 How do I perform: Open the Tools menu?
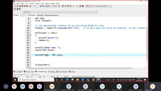[42, 4]
